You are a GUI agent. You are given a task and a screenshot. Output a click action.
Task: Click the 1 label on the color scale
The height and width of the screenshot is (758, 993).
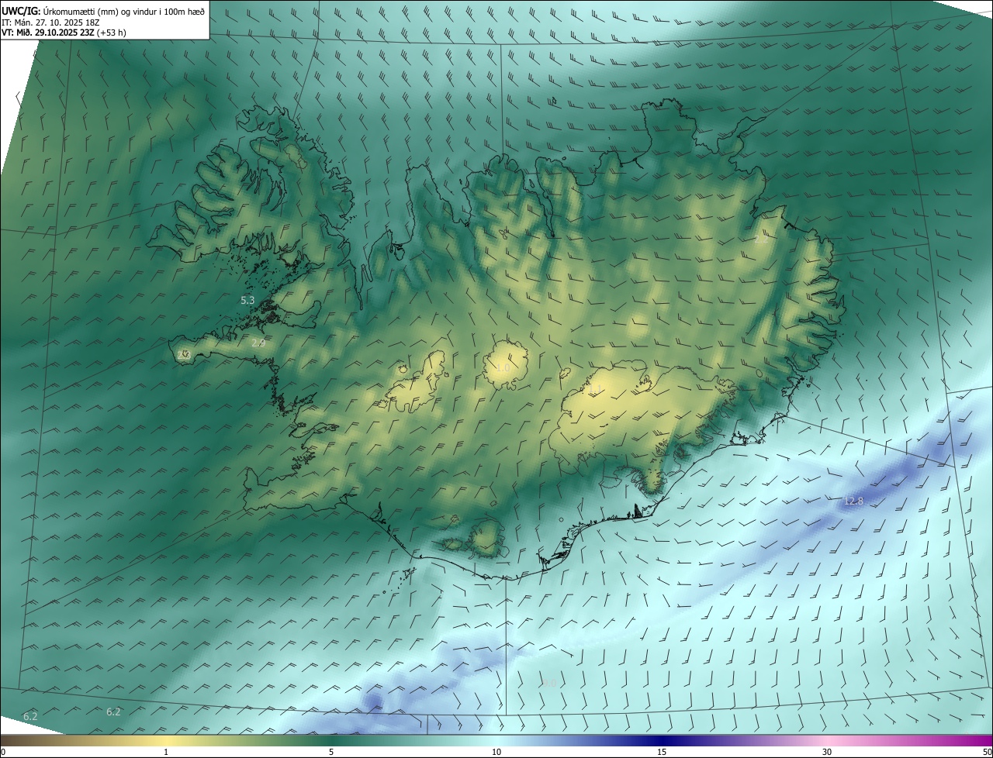point(166,752)
